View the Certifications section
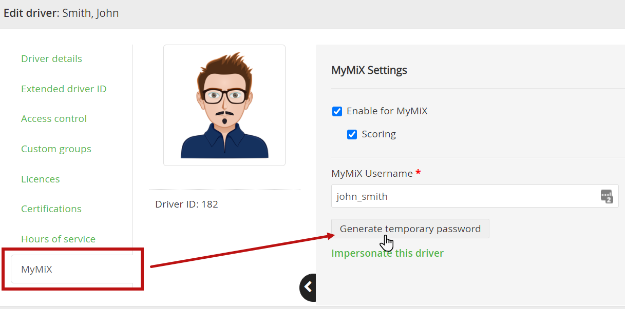Viewport: 625px width, 309px height. point(51,209)
